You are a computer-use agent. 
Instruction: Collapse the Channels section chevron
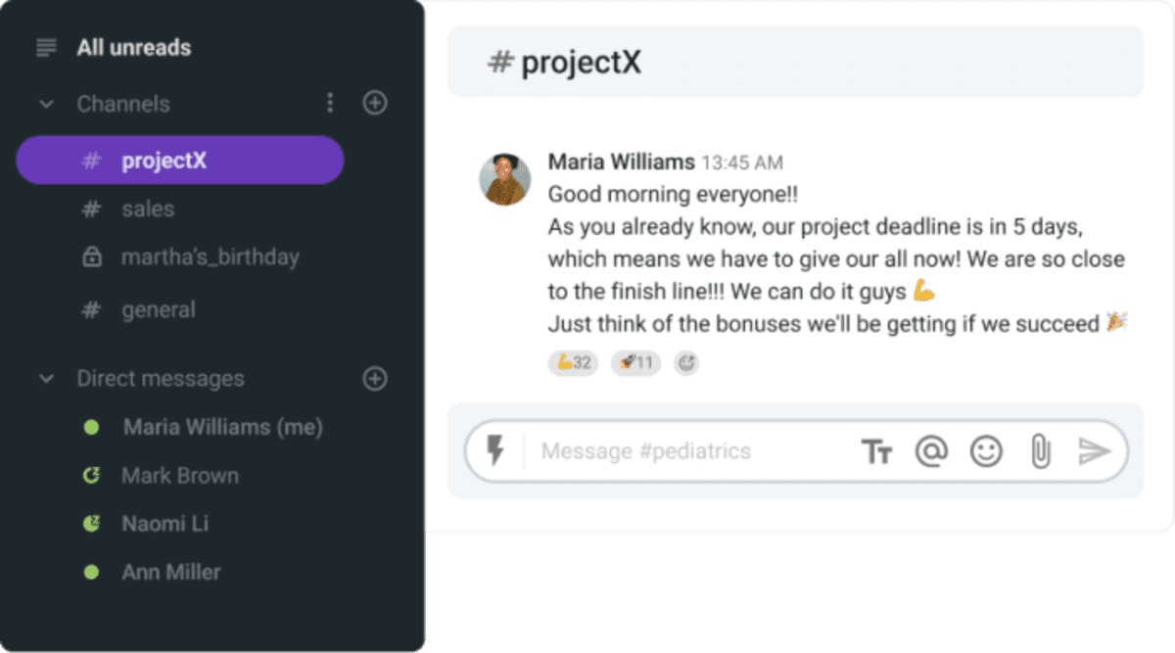tap(46, 104)
